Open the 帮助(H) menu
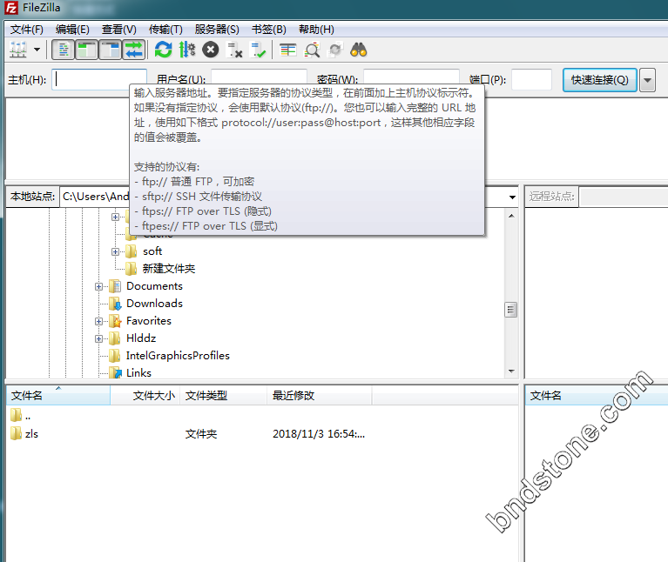668x562 pixels. point(316,30)
